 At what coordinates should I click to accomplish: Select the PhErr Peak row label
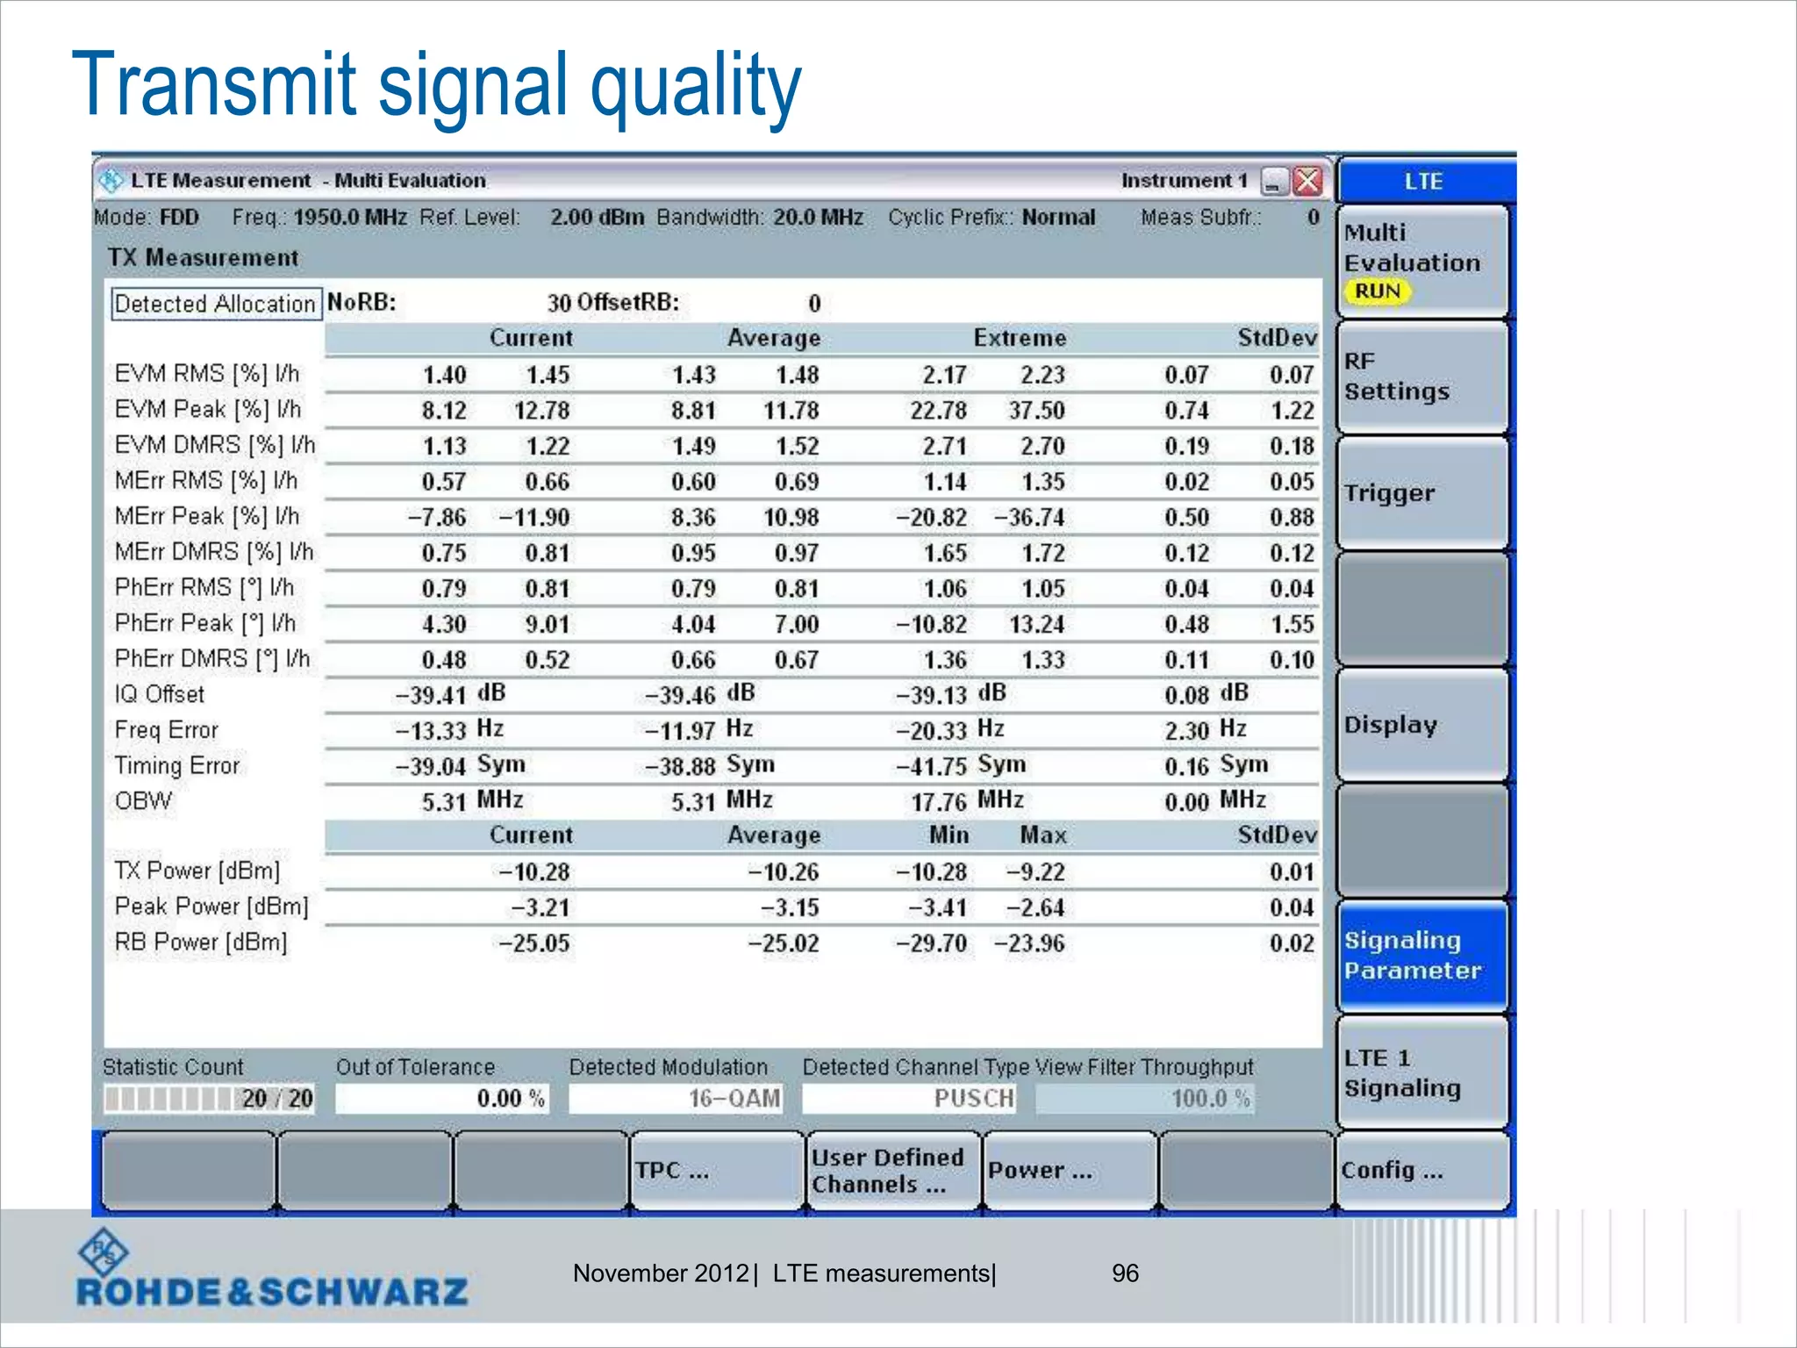205,623
